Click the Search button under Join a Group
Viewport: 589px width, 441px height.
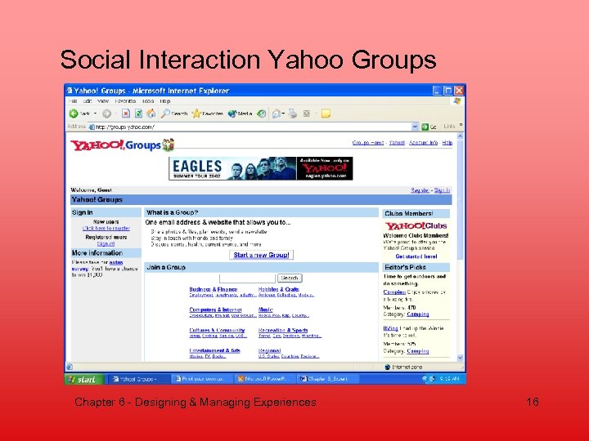click(x=290, y=278)
